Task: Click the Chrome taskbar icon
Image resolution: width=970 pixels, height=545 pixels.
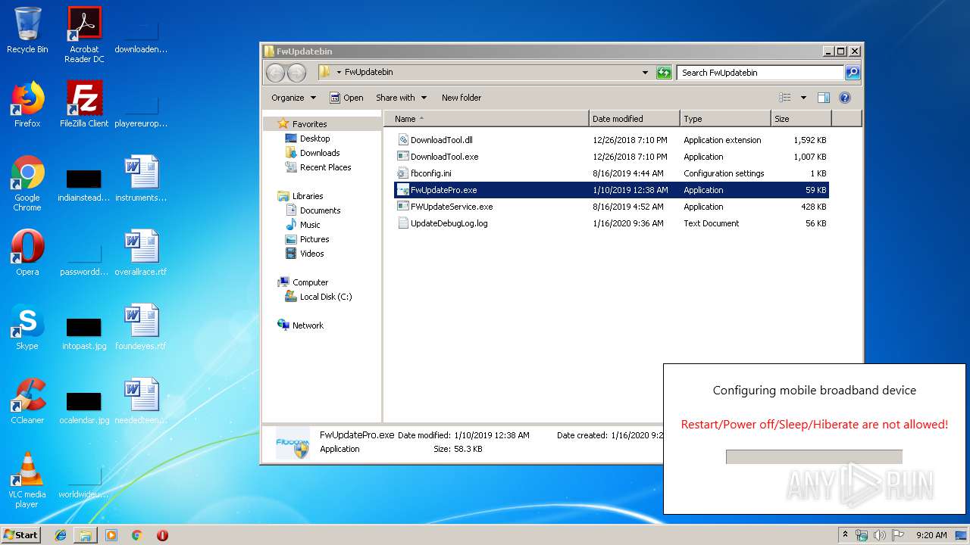Action: pos(136,535)
